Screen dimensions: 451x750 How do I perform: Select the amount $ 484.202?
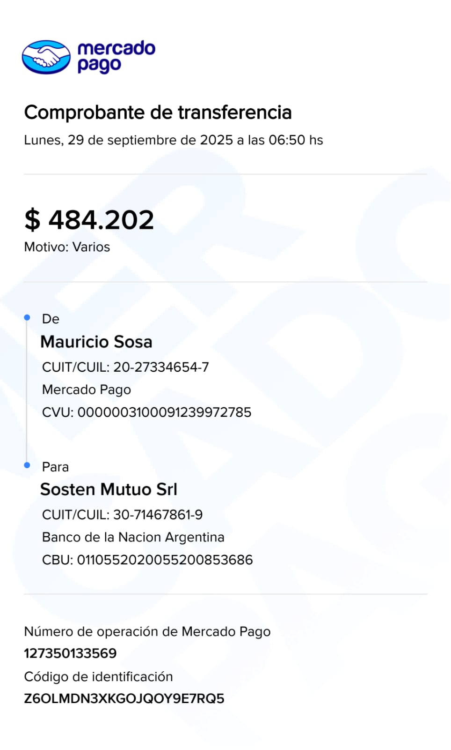point(89,220)
